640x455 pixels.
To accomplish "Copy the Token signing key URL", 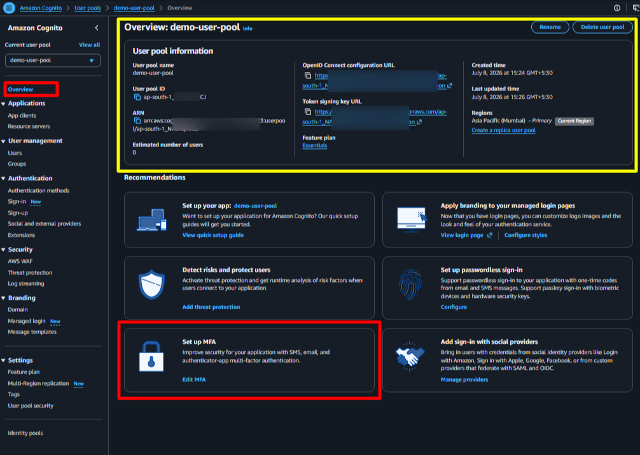I will point(308,111).
